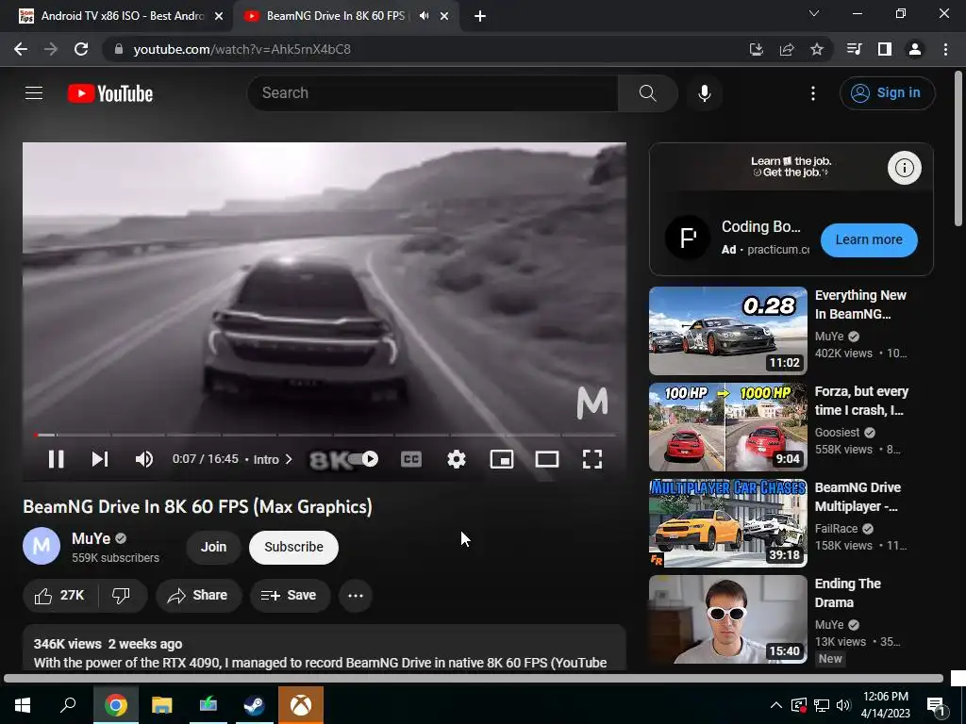966x724 pixels.
Task: Save the video to a playlist
Action: (289, 596)
